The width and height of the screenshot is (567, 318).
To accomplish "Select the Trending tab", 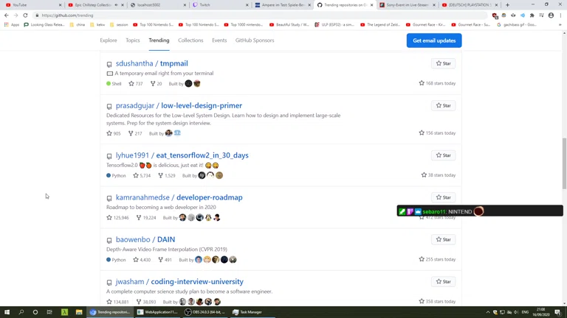I will pyautogui.click(x=159, y=40).
